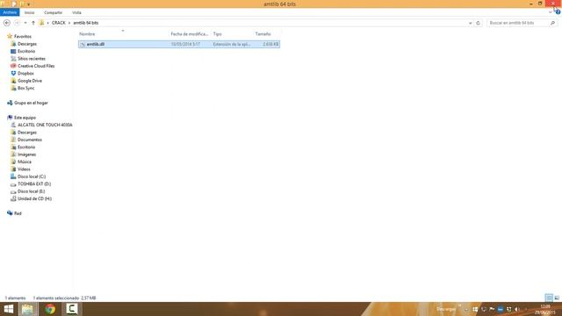Open Descargas under Favoritos
562x316 pixels.
point(27,44)
